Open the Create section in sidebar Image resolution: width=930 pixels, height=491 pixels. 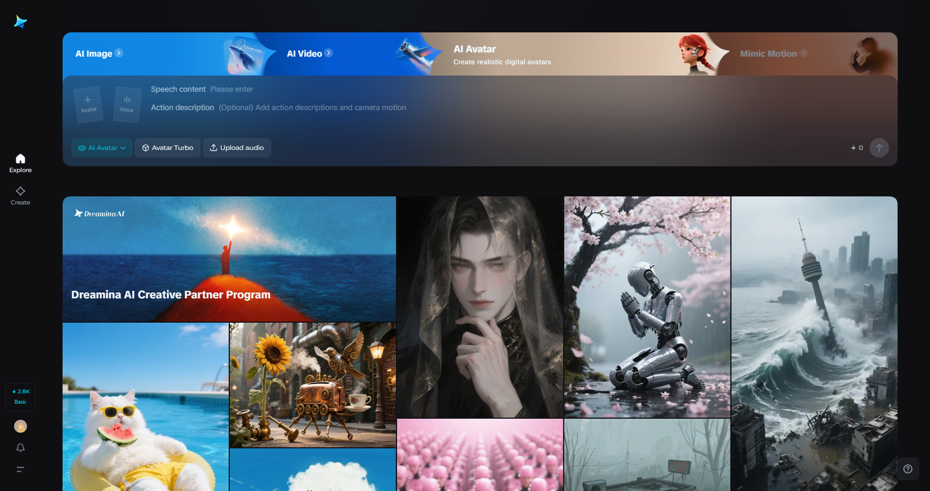pyautogui.click(x=20, y=195)
